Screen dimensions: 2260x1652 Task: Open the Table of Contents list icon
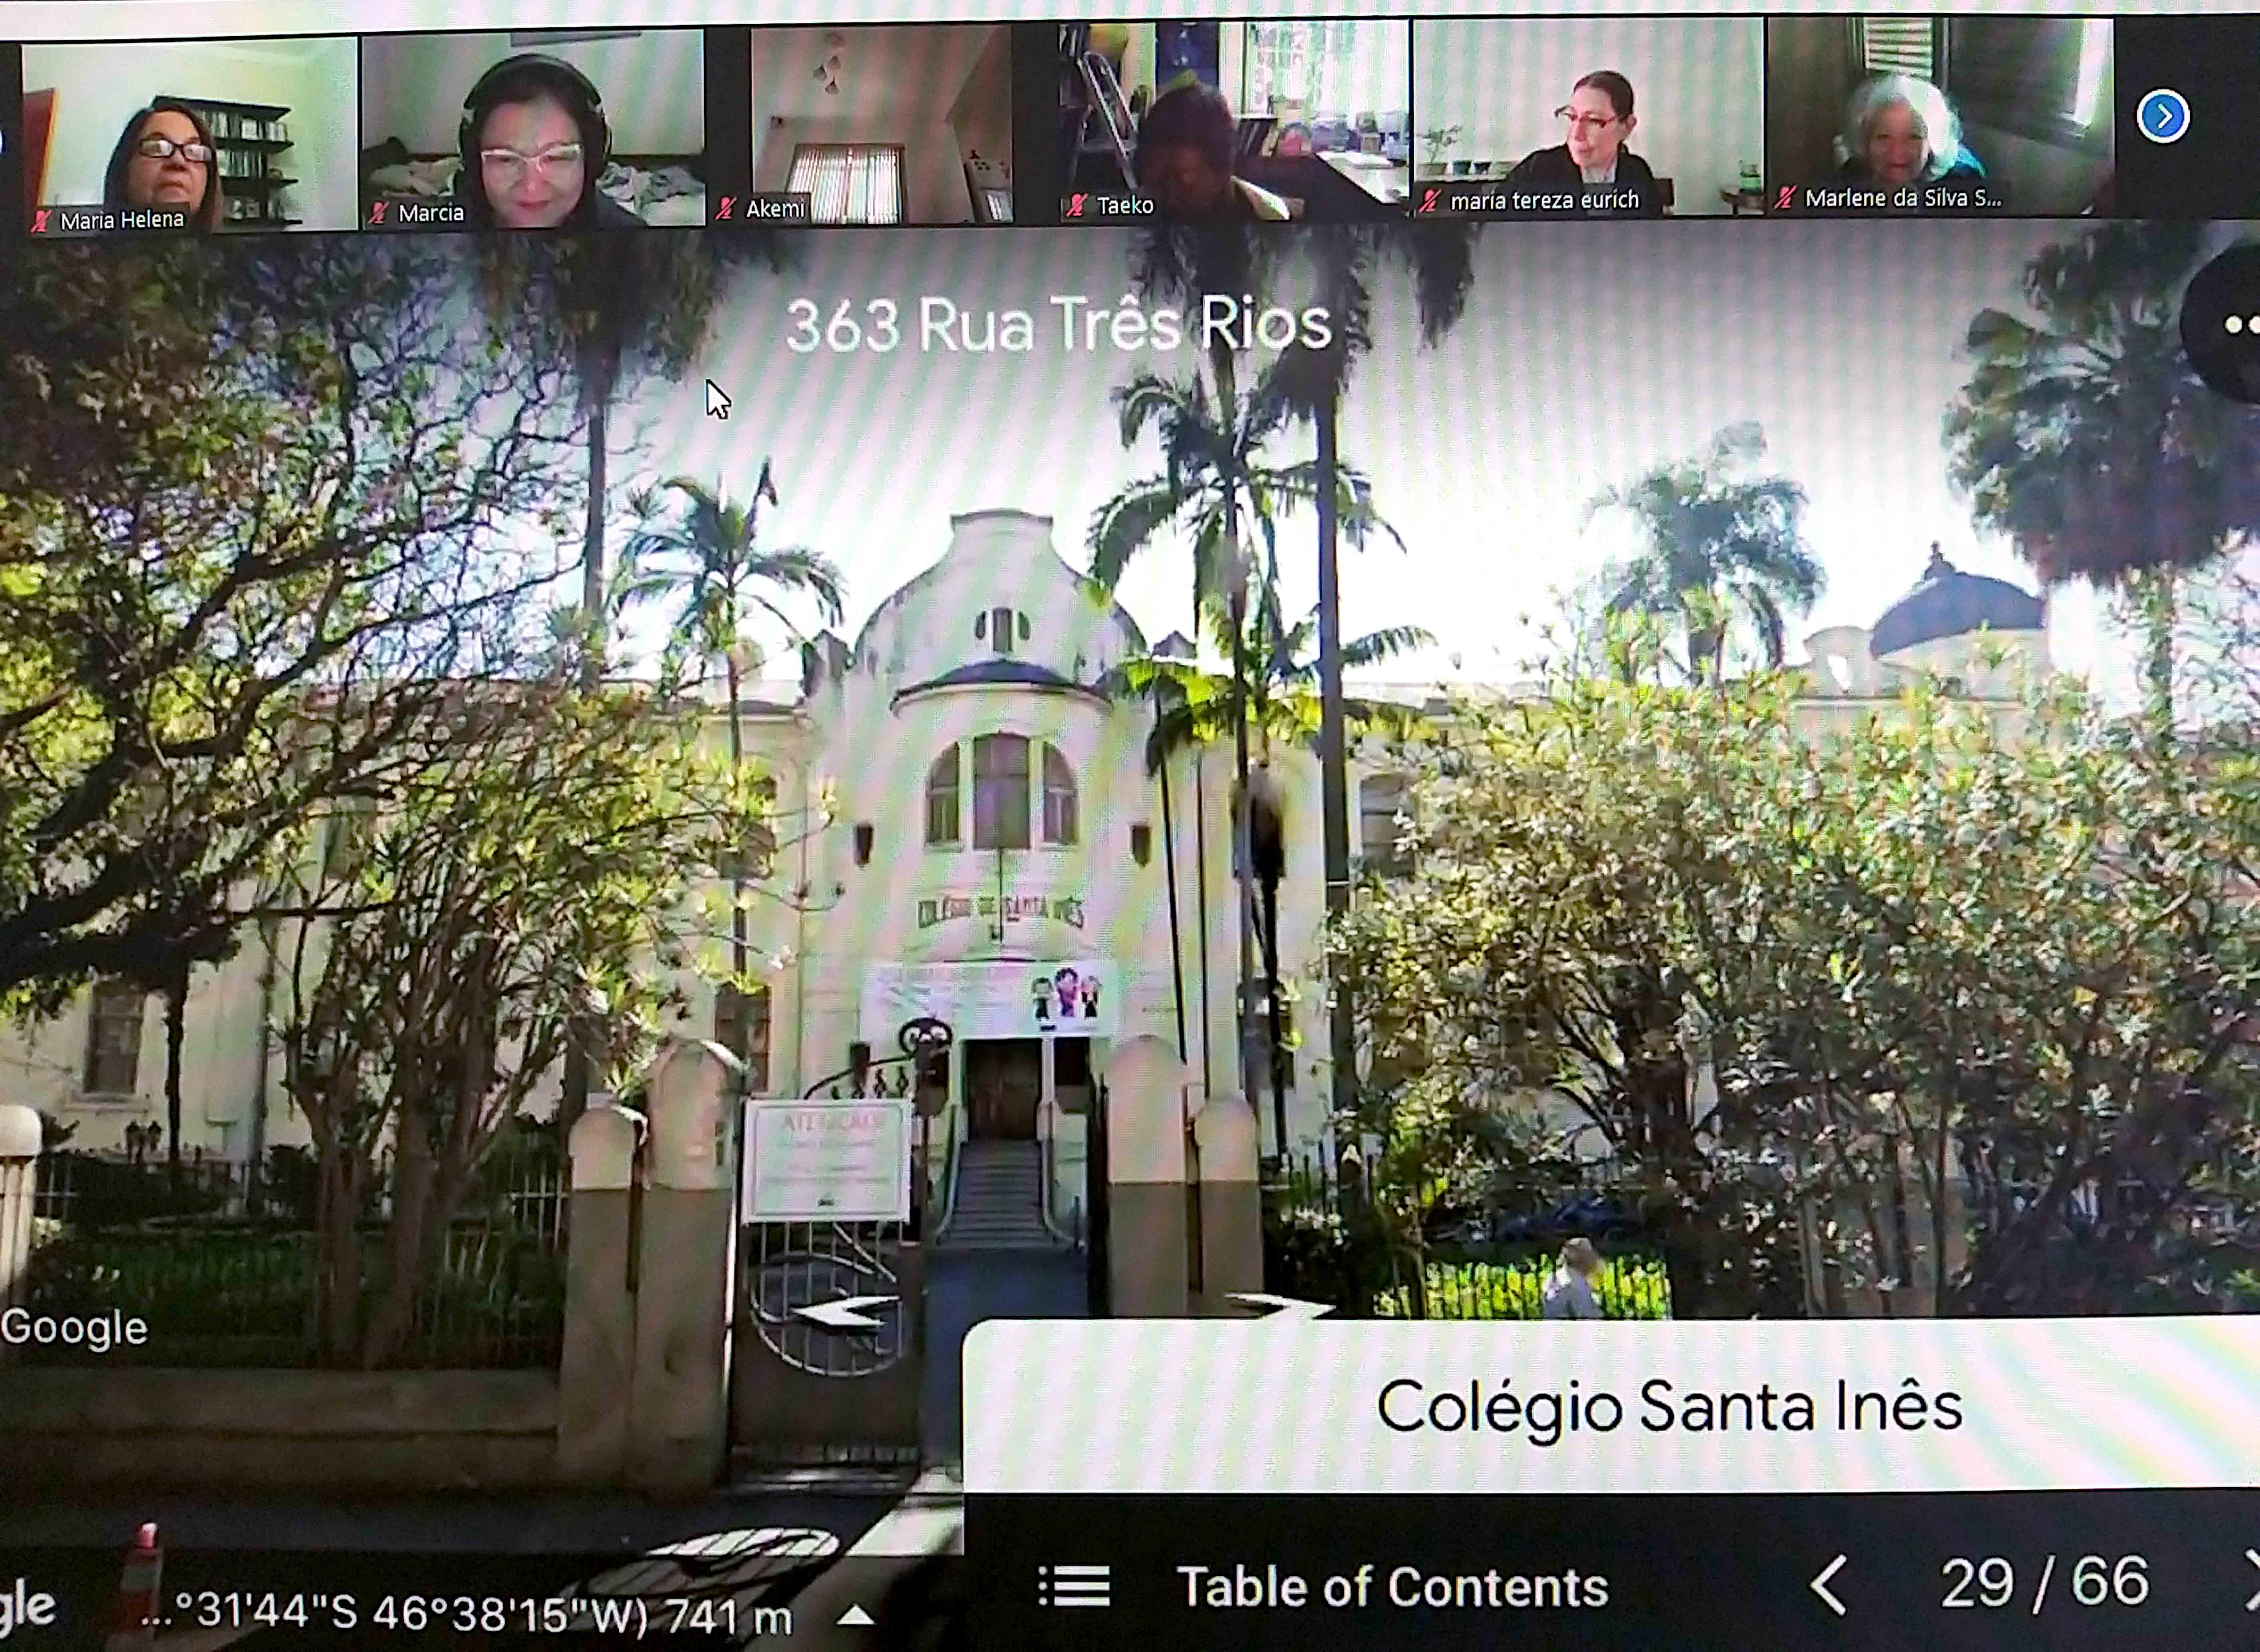point(1074,1586)
